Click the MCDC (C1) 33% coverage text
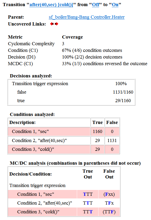 105,64
